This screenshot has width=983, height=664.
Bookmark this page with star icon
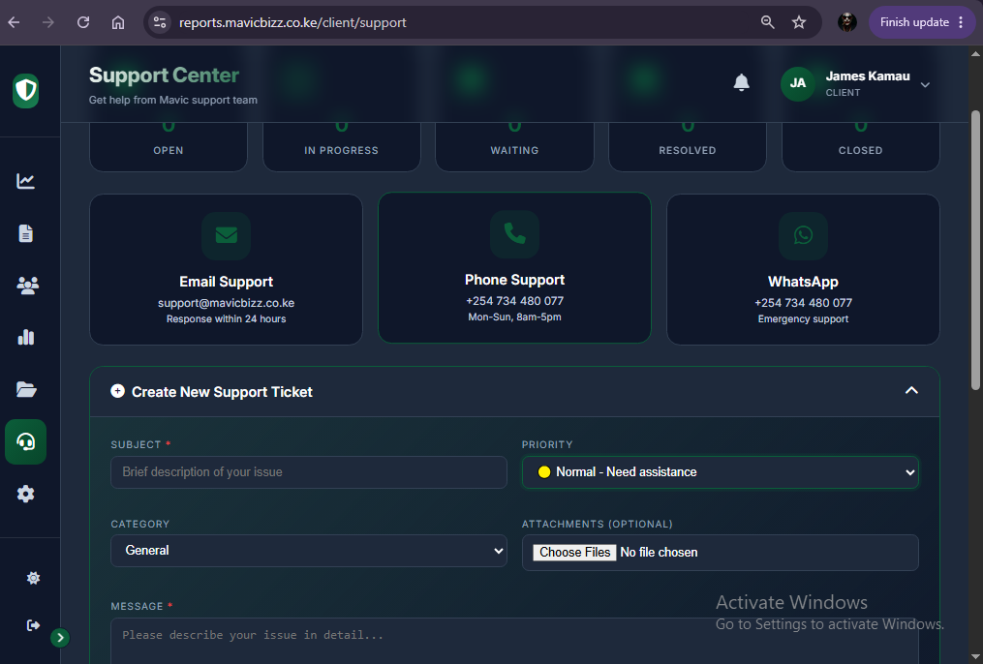(x=799, y=22)
